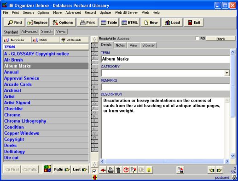Click the Find toolbar button
This screenshot has width=238, height=181.
[15, 23]
